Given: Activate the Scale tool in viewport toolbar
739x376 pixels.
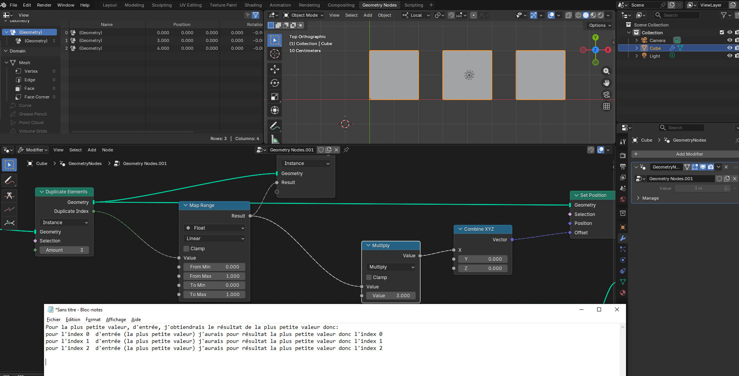Looking at the screenshot, I should pyautogui.click(x=275, y=97).
